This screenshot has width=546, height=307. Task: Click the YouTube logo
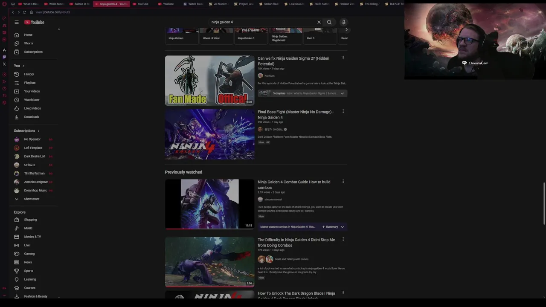pos(34,22)
